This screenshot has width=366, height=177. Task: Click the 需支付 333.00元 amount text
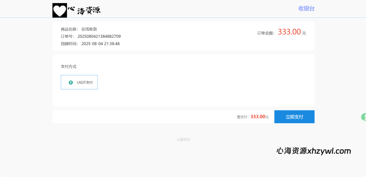259,117
